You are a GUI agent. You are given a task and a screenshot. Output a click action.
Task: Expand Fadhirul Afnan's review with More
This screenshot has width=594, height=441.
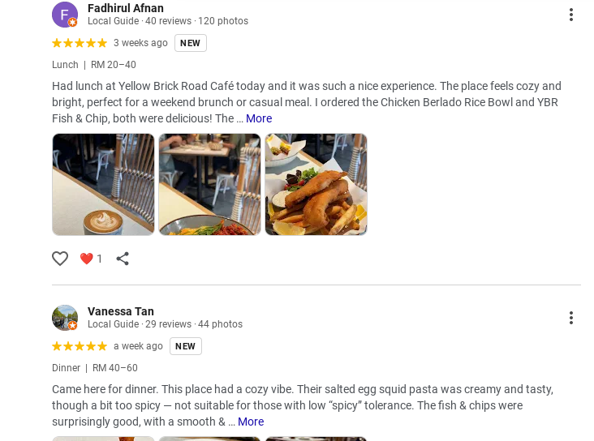coord(259,118)
